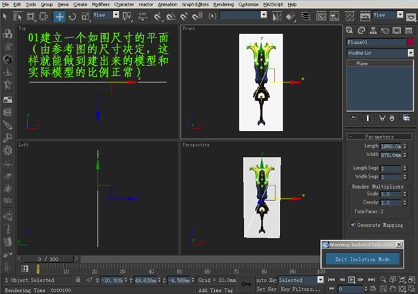
Task: Click the Length value input field
Action: (x=390, y=146)
